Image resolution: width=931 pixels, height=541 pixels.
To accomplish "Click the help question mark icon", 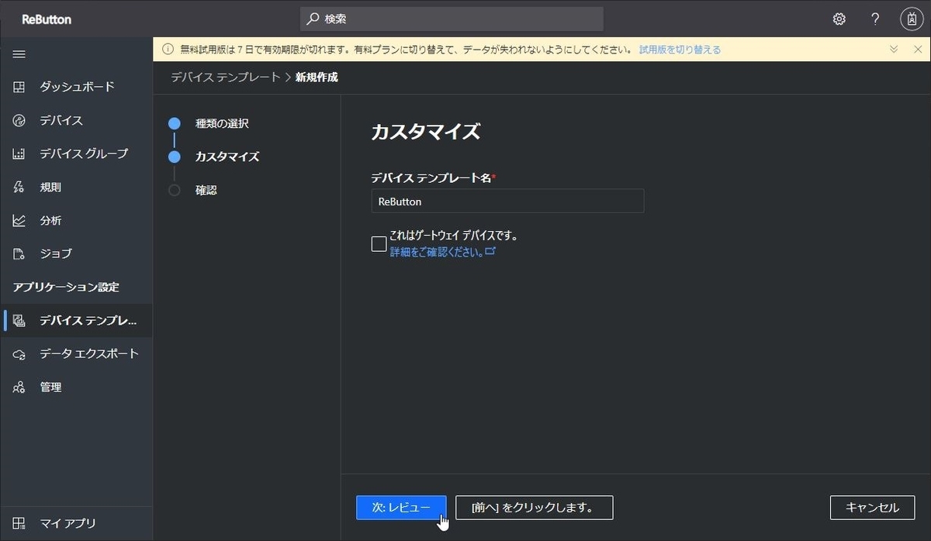I will 874,19.
